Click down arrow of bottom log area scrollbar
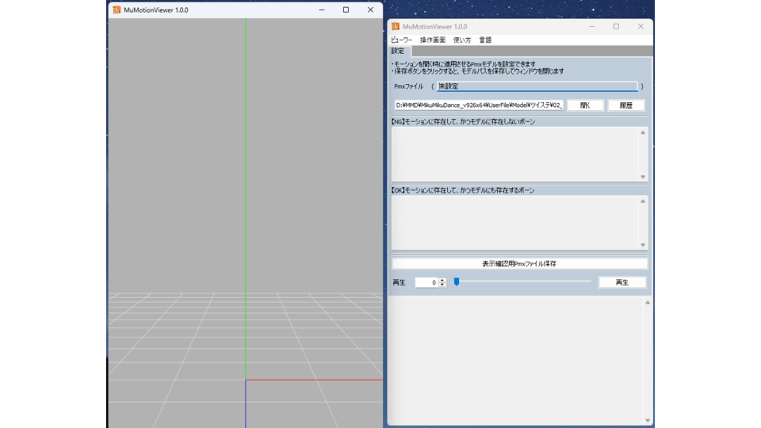This screenshot has width=761, height=428. coord(648,420)
